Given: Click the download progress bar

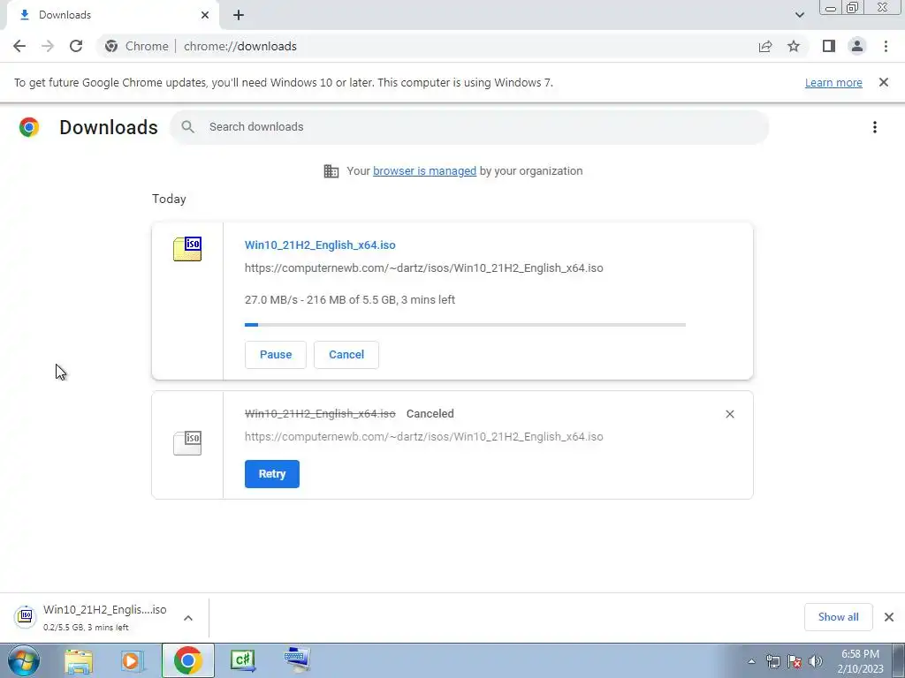Looking at the screenshot, I should [x=465, y=325].
